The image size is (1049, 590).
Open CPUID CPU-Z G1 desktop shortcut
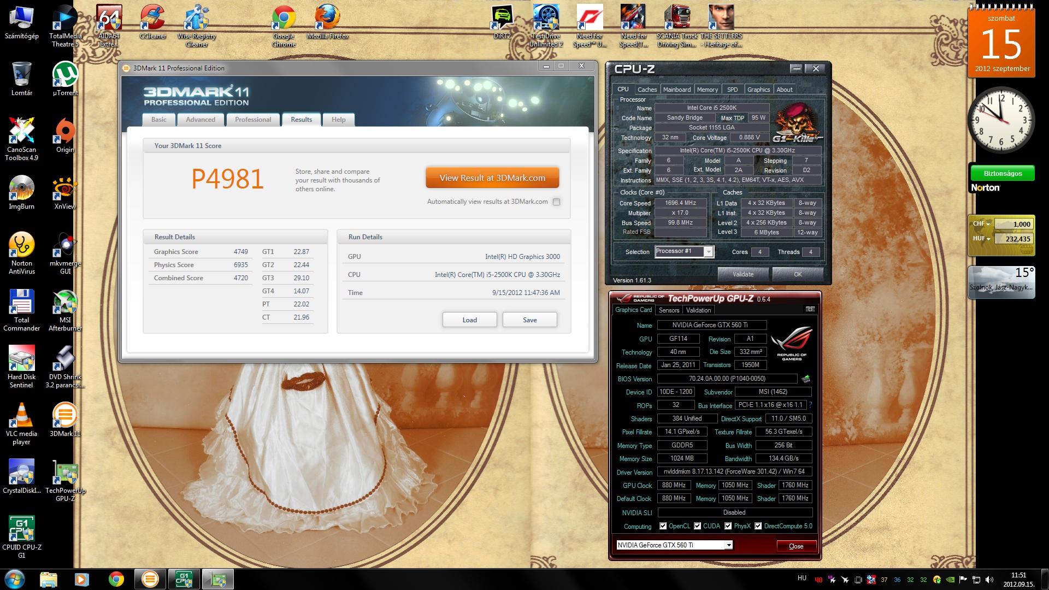tap(22, 538)
